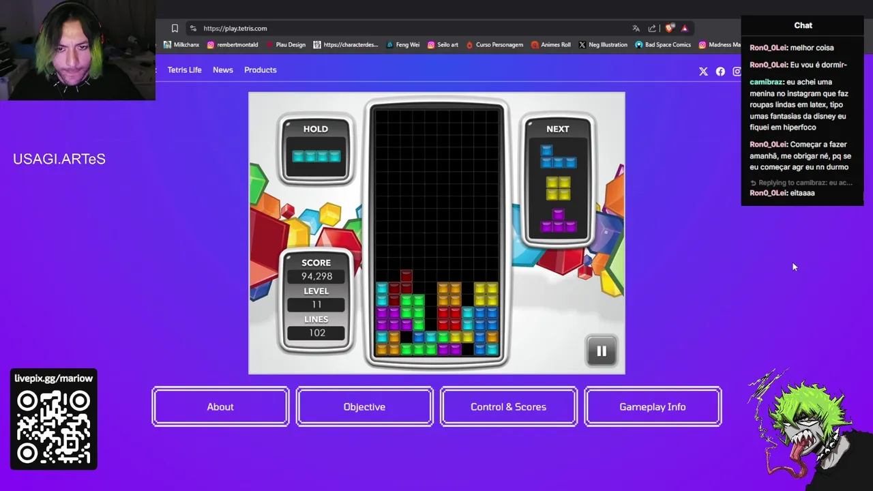This screenshot has height=491, width=873.
Task: Open the Neg Illustration bookmark
Action: point(603,44)
